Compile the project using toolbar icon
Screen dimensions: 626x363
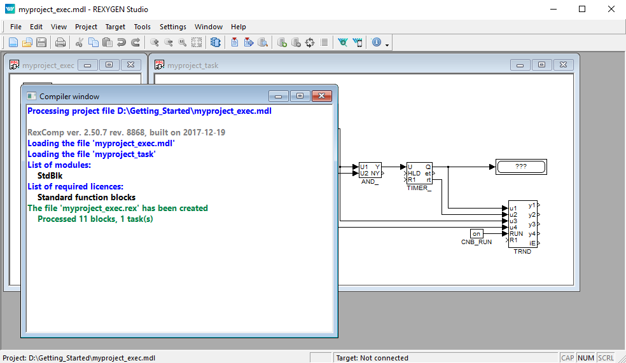coord(235,43)
